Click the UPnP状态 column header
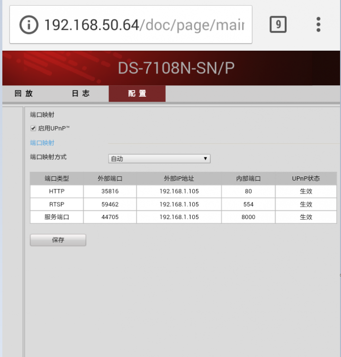The width and height of the screenshot is (341, 357). point(306,178)
